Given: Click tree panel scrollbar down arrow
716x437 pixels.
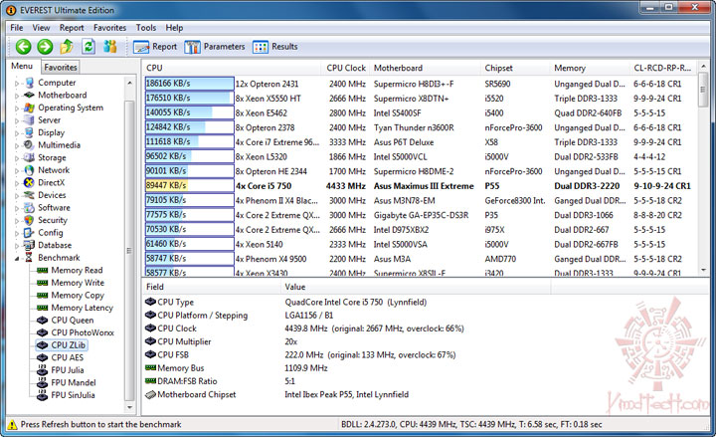Looking at the screenshot, I should [x=129, y=406].
